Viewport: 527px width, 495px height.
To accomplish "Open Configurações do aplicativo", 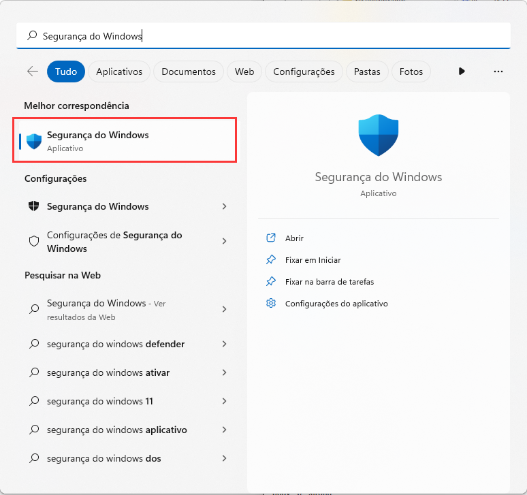I will coord(336,304).
